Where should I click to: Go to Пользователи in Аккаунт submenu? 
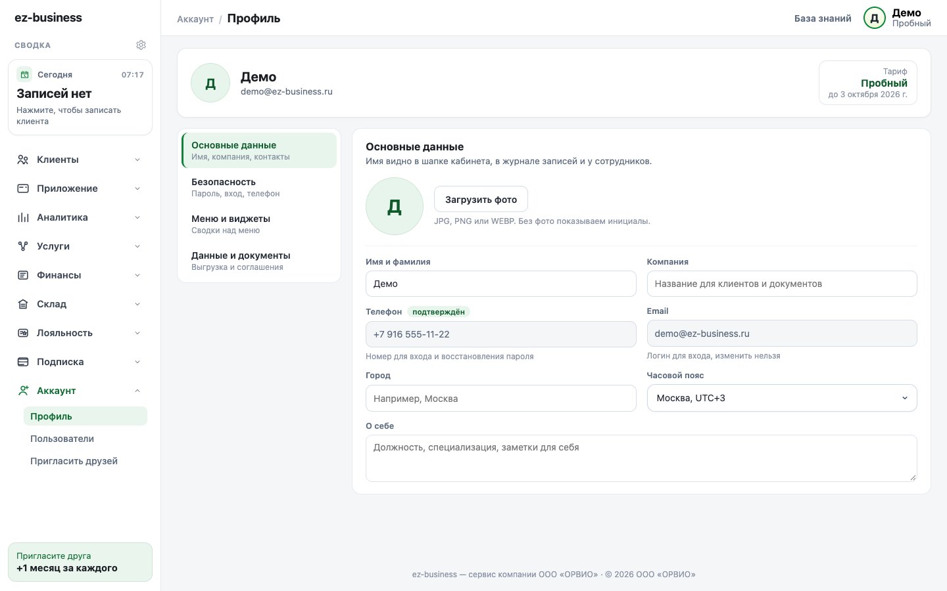click(x=85, y=439)
